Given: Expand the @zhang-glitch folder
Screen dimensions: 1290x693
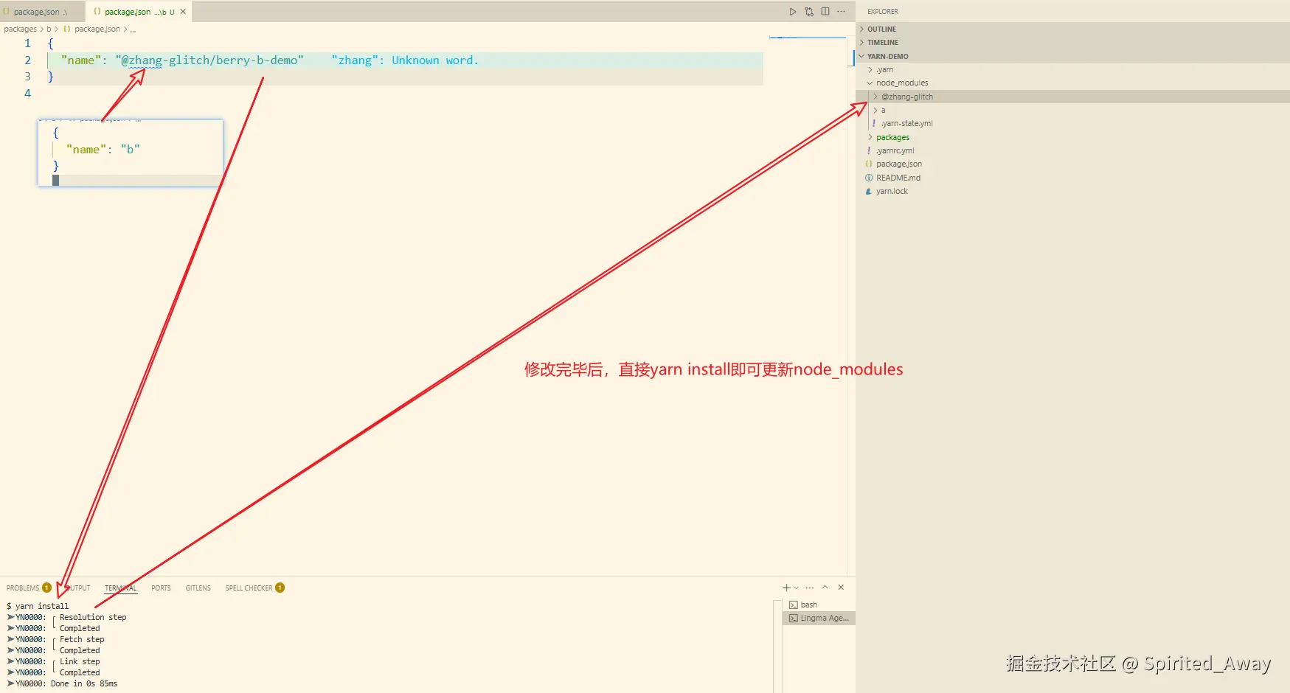Looking at the screenshot, I should pyautogui.click(x=906, y=97).
